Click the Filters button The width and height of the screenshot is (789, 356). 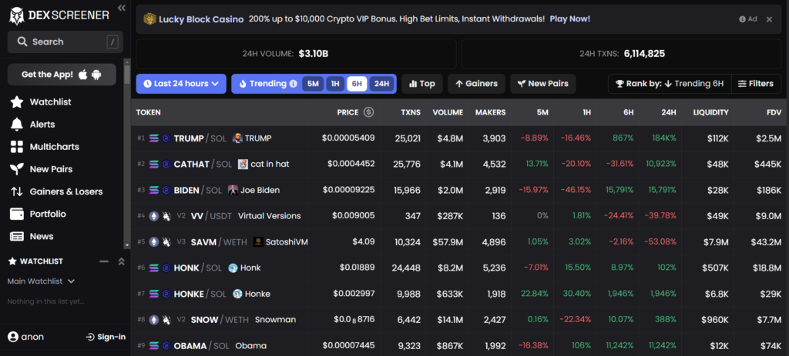tap(756, 84)
